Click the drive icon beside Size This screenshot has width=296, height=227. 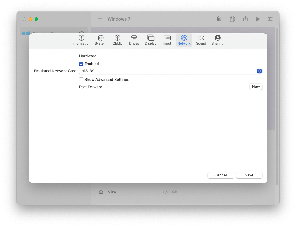[101, 192]
